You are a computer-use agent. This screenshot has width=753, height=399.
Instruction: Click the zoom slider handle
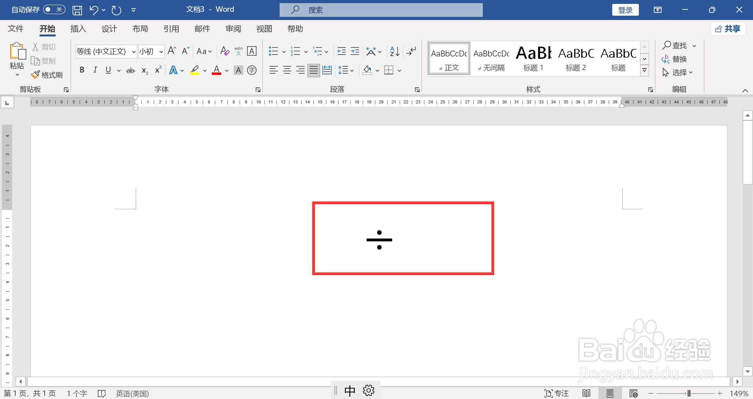(689, 393)
